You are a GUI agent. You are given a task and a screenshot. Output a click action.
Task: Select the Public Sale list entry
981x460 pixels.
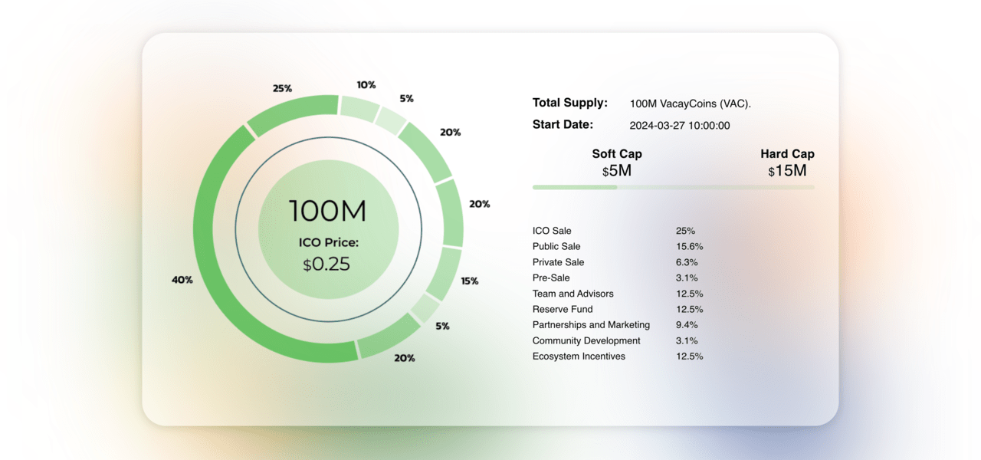(x=556, y=246)
